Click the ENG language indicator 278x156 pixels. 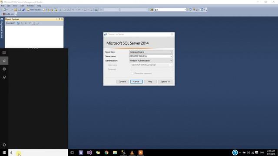261,153
